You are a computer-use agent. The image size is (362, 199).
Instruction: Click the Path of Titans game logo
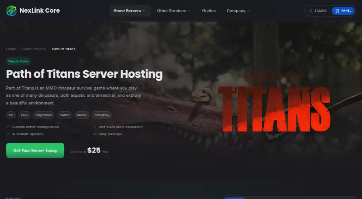point(274,102)
